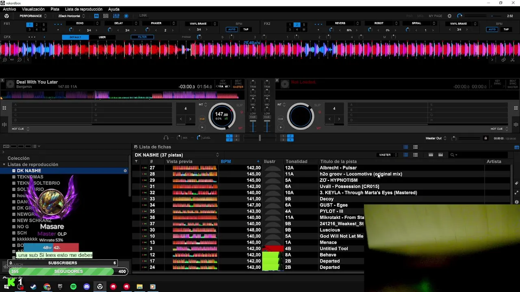Open the Lista de reproducción menu
Screen dimensions: 520x292
point(84,9)
